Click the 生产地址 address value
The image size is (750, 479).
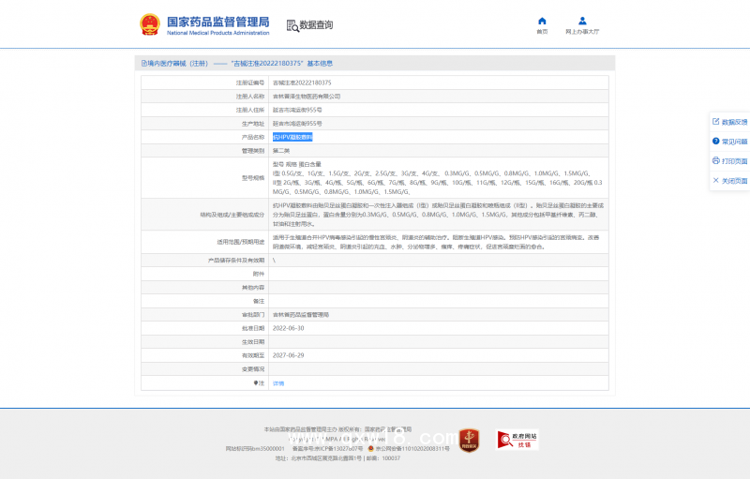pos(297,124)
